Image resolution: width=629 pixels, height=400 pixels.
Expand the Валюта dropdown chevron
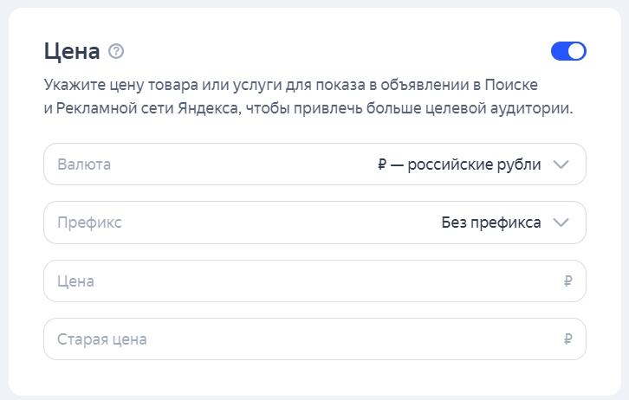pos(561,165)
